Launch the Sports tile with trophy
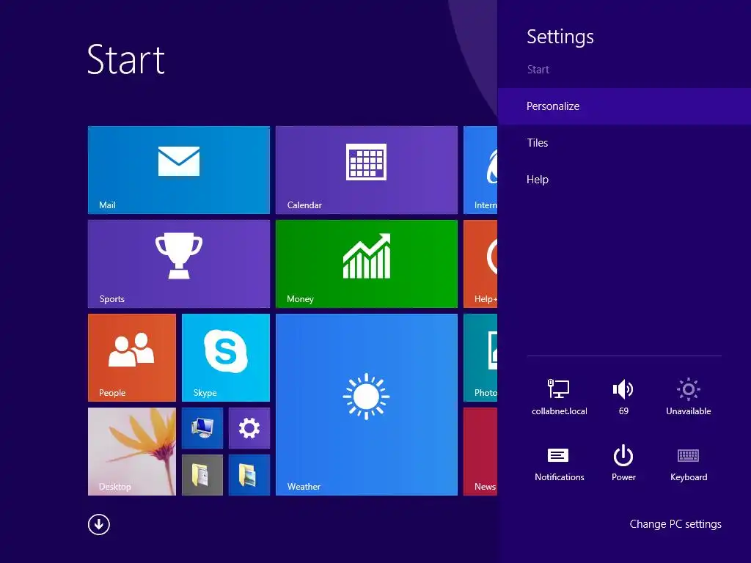This screenshot has height=563, width=751. pos(179,264)
